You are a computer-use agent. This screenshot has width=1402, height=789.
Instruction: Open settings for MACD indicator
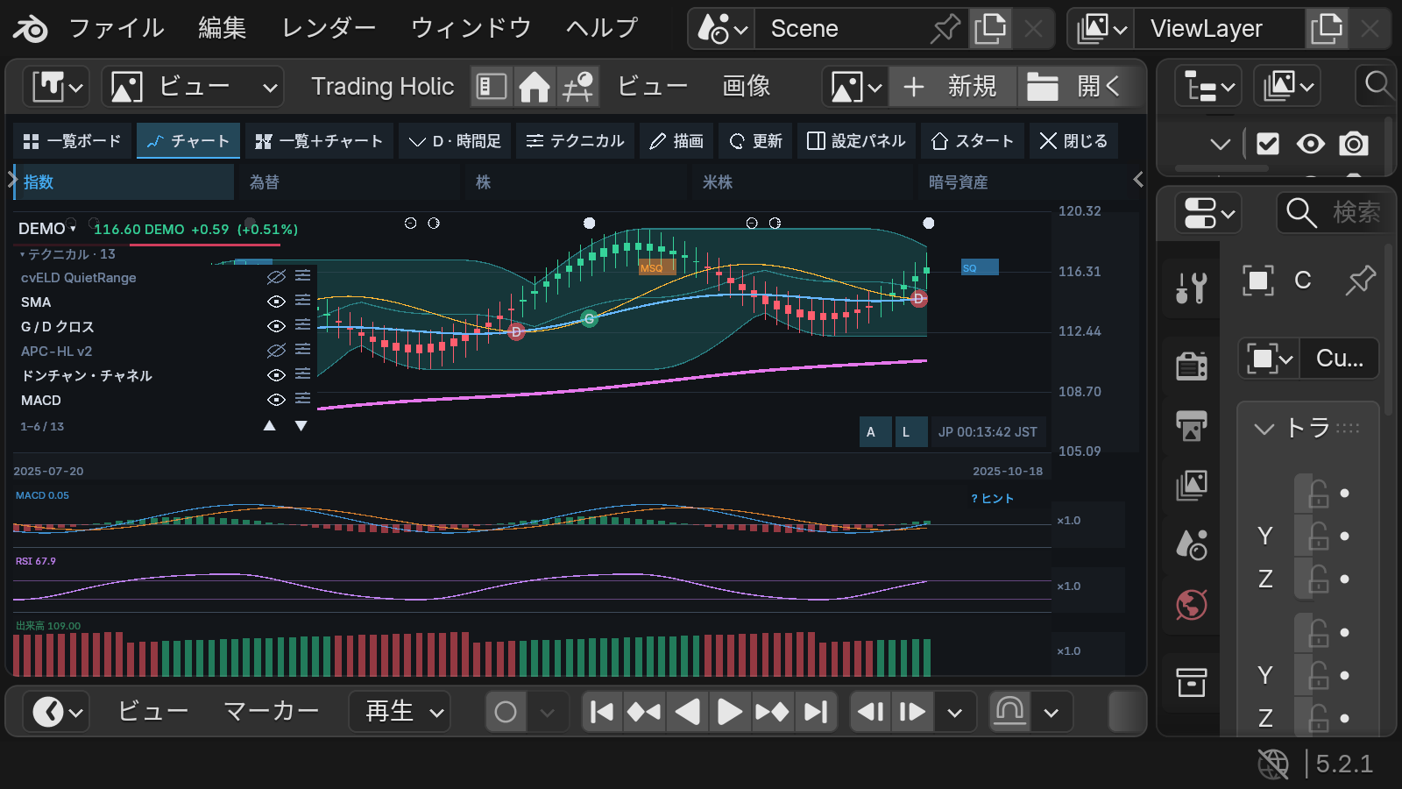303,399
